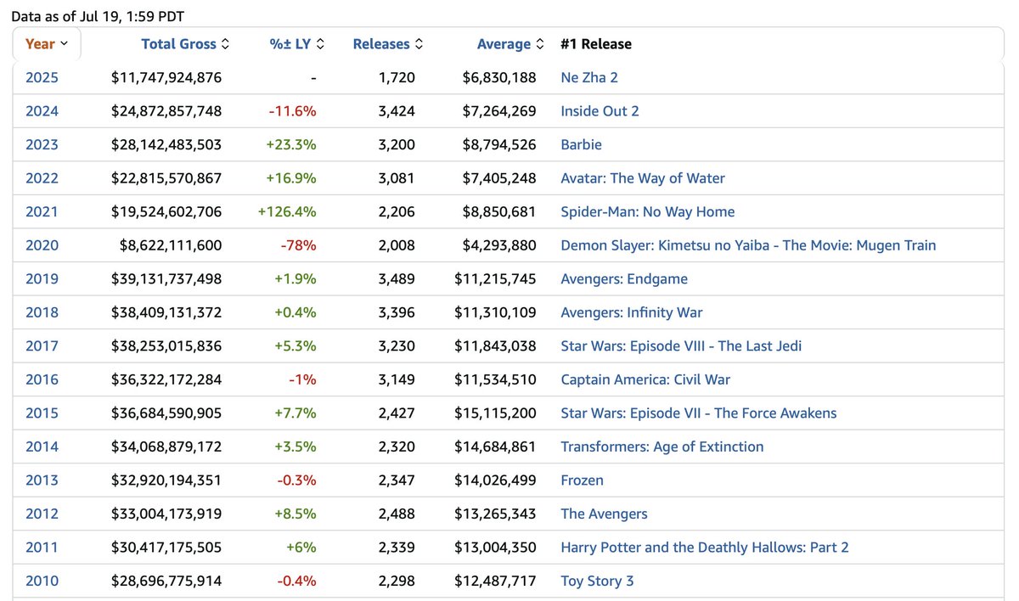Viewport: 1019px width, 601px height.
Task: Select the $39,131,737,498 total gross cell
Action: pyautogui.click(x=166, y=279)
